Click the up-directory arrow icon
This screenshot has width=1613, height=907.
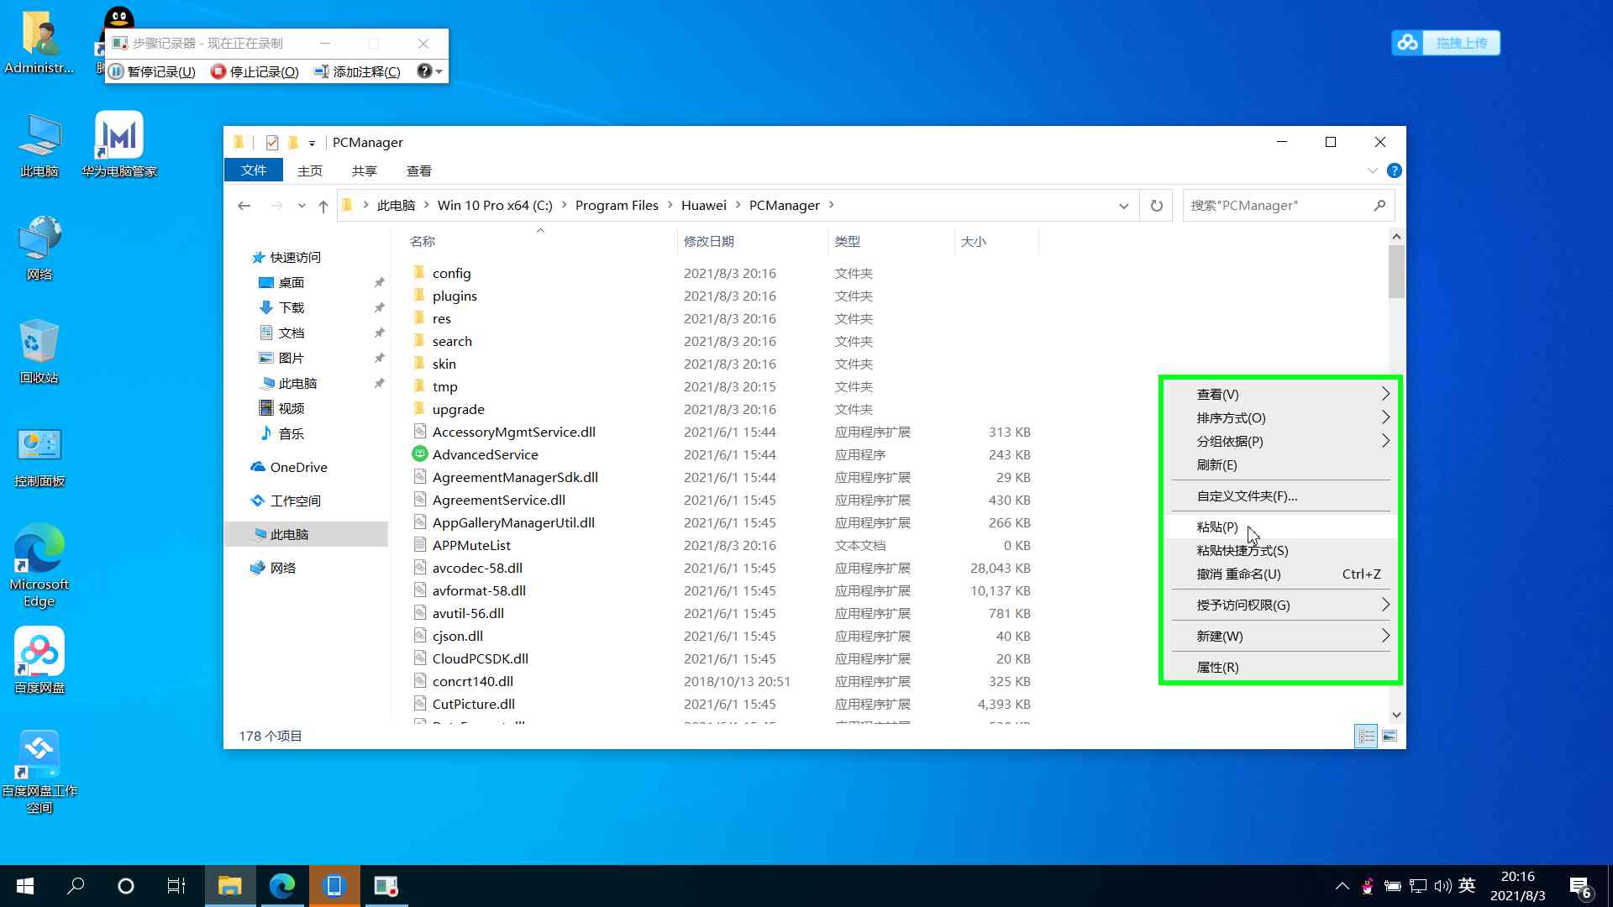(x=323, y=206)
